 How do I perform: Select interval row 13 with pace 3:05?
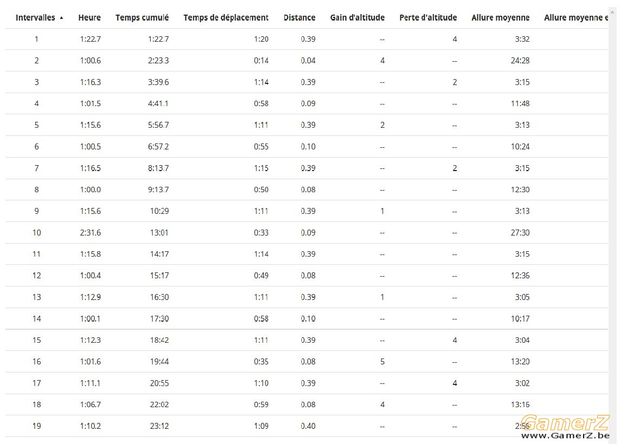tap(307, 297)
